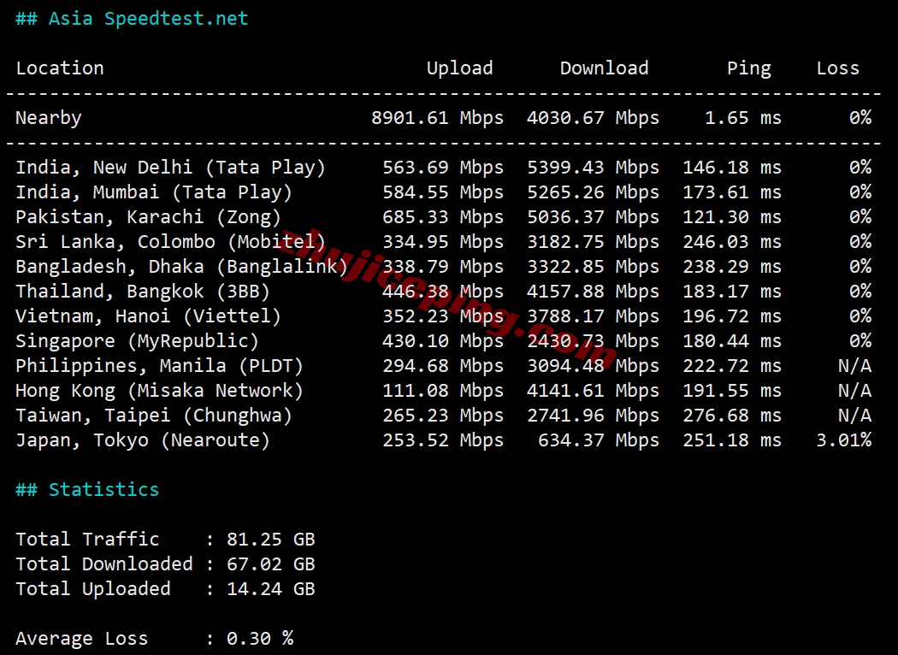Click Japan Tokyo 3.01% loss value
The width and height of the screenshot is (898, 655).
tap(843, 440)
